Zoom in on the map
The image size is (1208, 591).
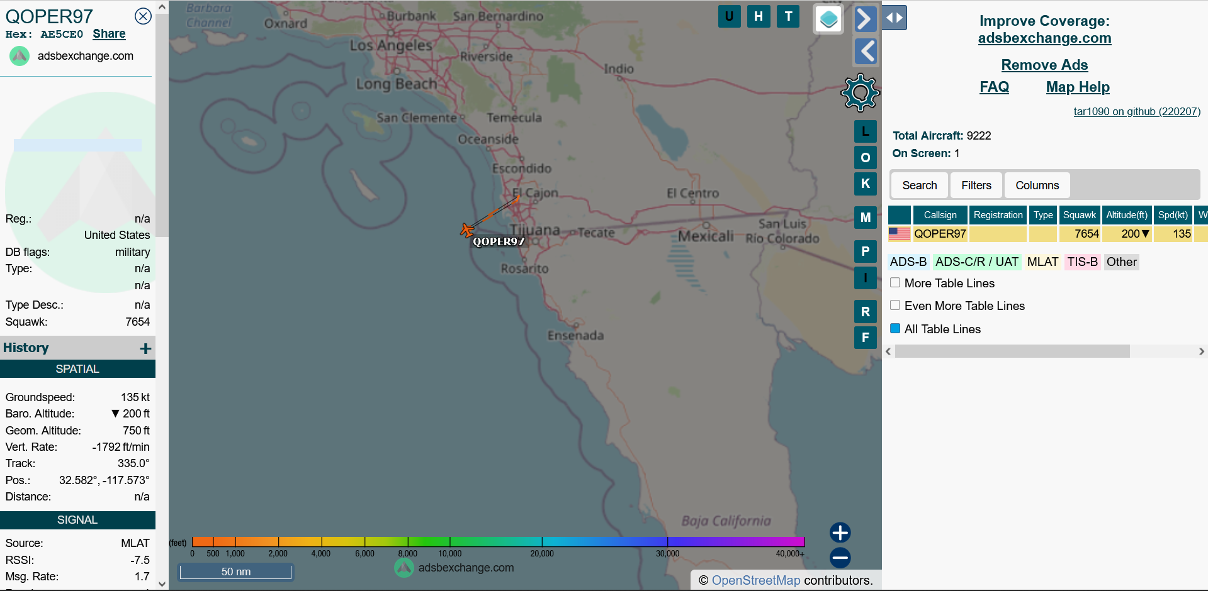[840, 533]
